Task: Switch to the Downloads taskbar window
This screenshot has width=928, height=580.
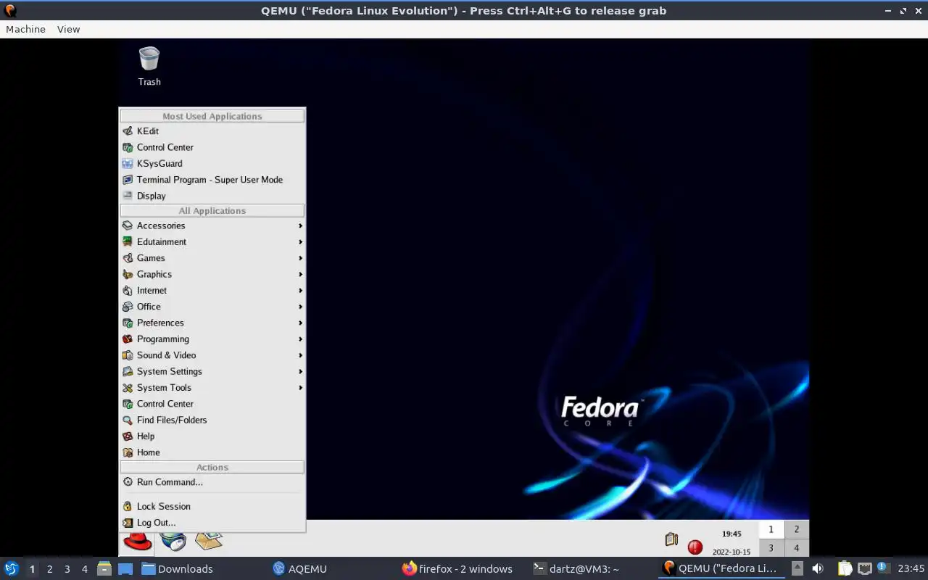Action: click(x=178, y=569)
